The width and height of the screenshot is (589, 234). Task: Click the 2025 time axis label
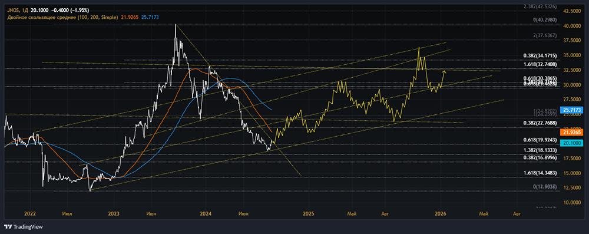tap(308, 214)
